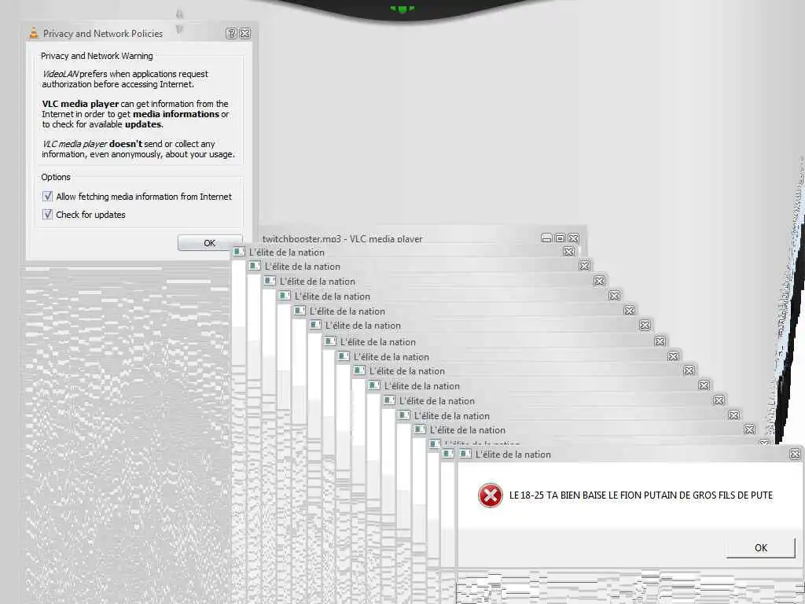
Task: Close rearmost 'L'élite de la nation' dialog under VLC title
Action: [x=568, y=252]
